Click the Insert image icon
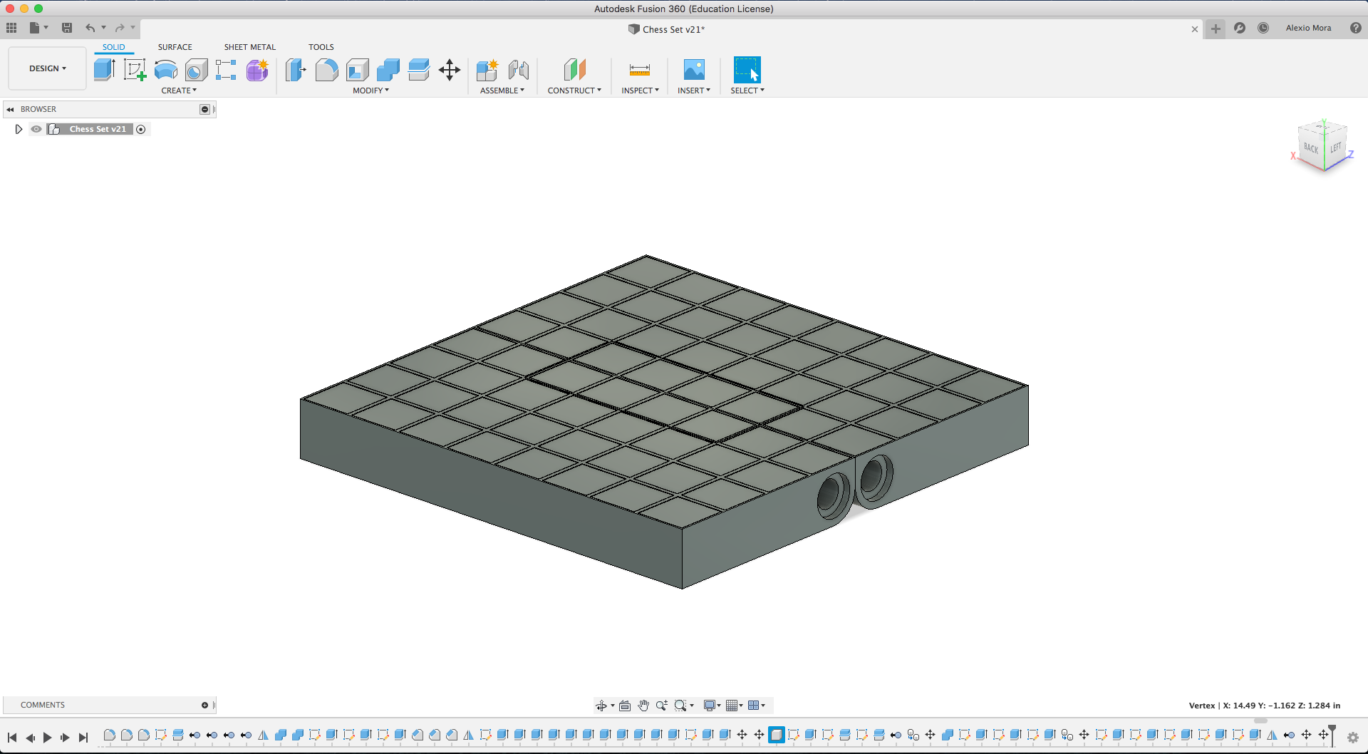 (x=694, y=69)
